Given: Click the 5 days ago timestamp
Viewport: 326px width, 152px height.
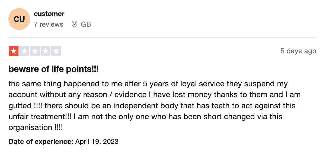Looking at the screenshot, I should coord(298,51).
